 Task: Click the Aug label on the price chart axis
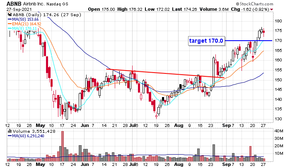pyautogui.click(x=179, y=125)
